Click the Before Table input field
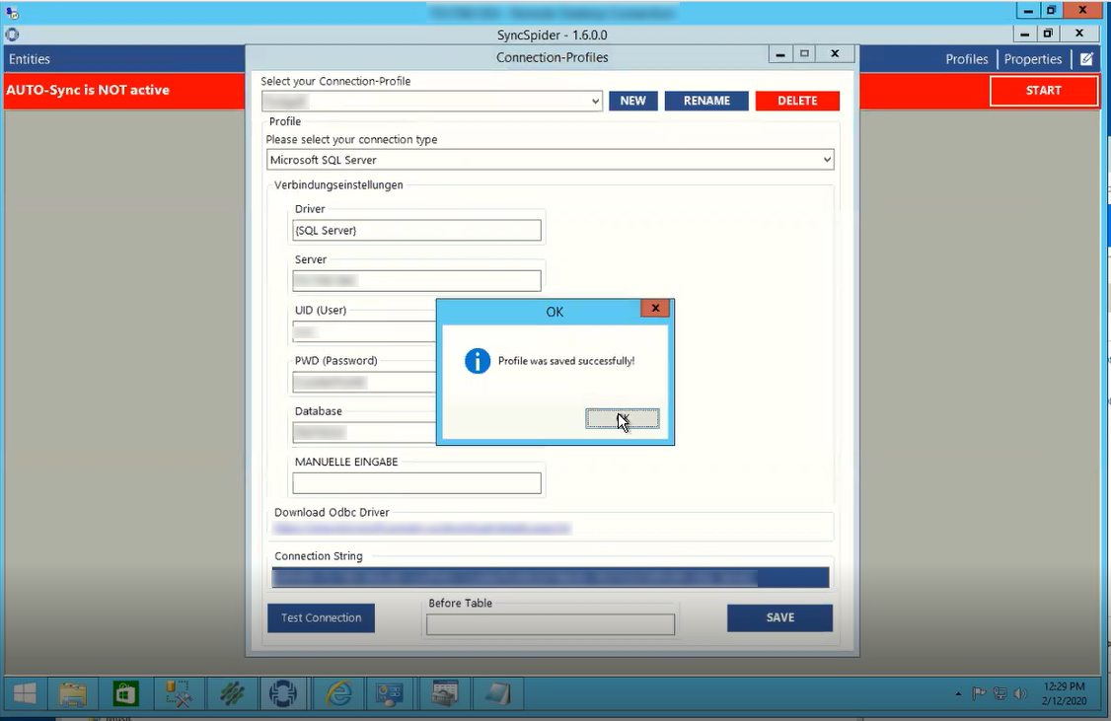 tap(550, 624)
